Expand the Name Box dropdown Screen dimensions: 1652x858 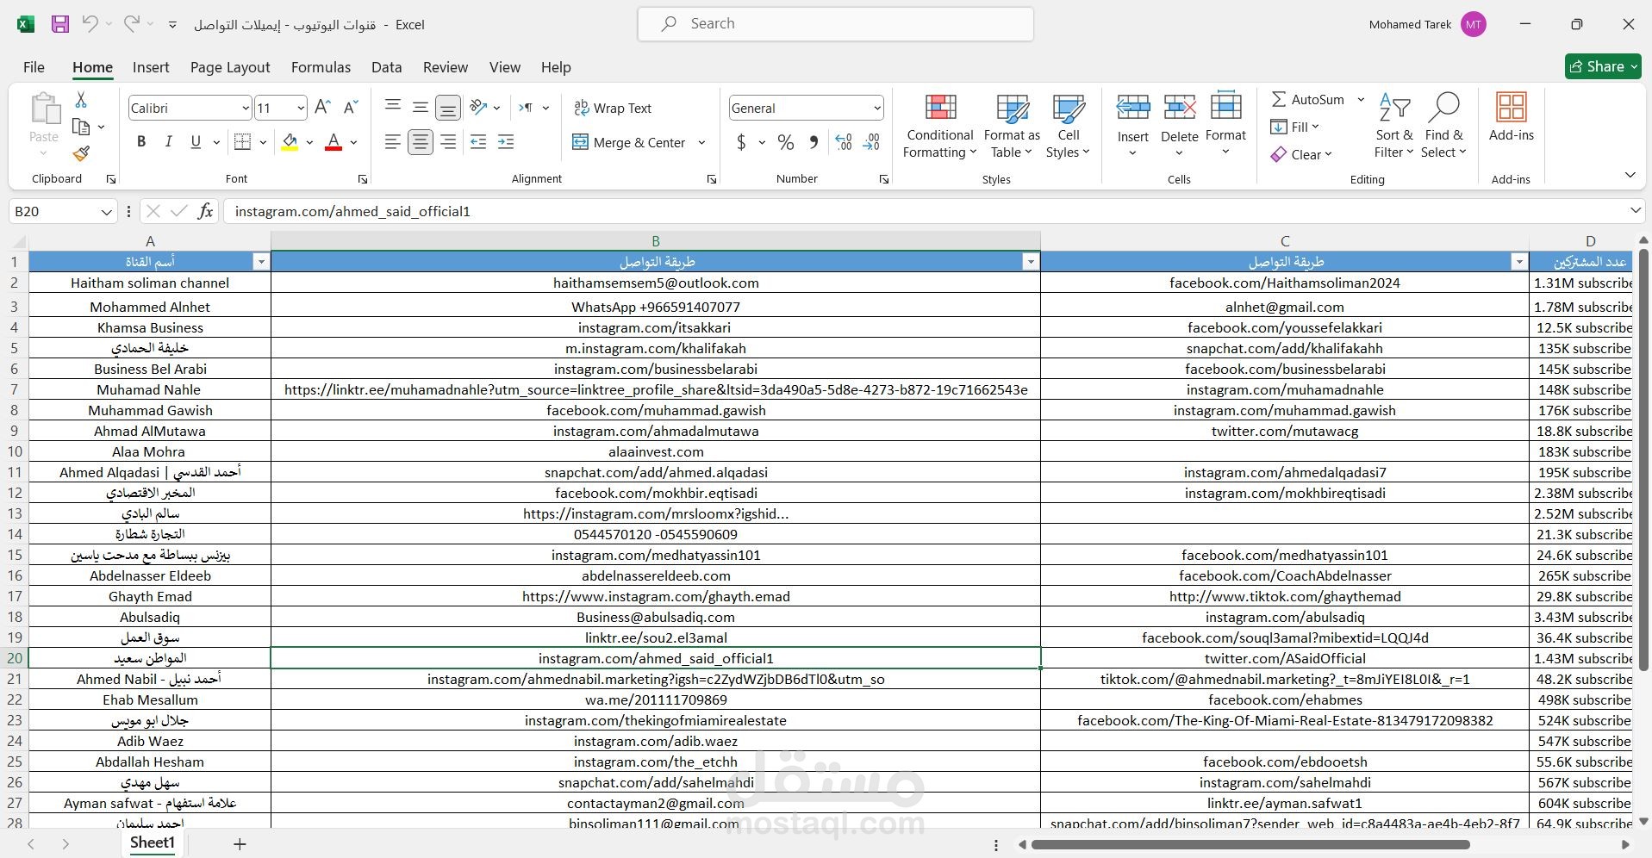106,212
